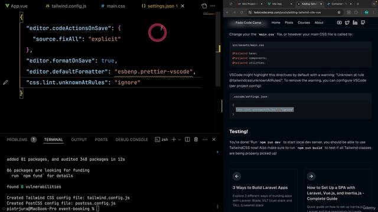This screenshot has width=378, height=212.
Task: Click the "css.lint.unknownAtRules" key
Action: [x=67, y=82]
